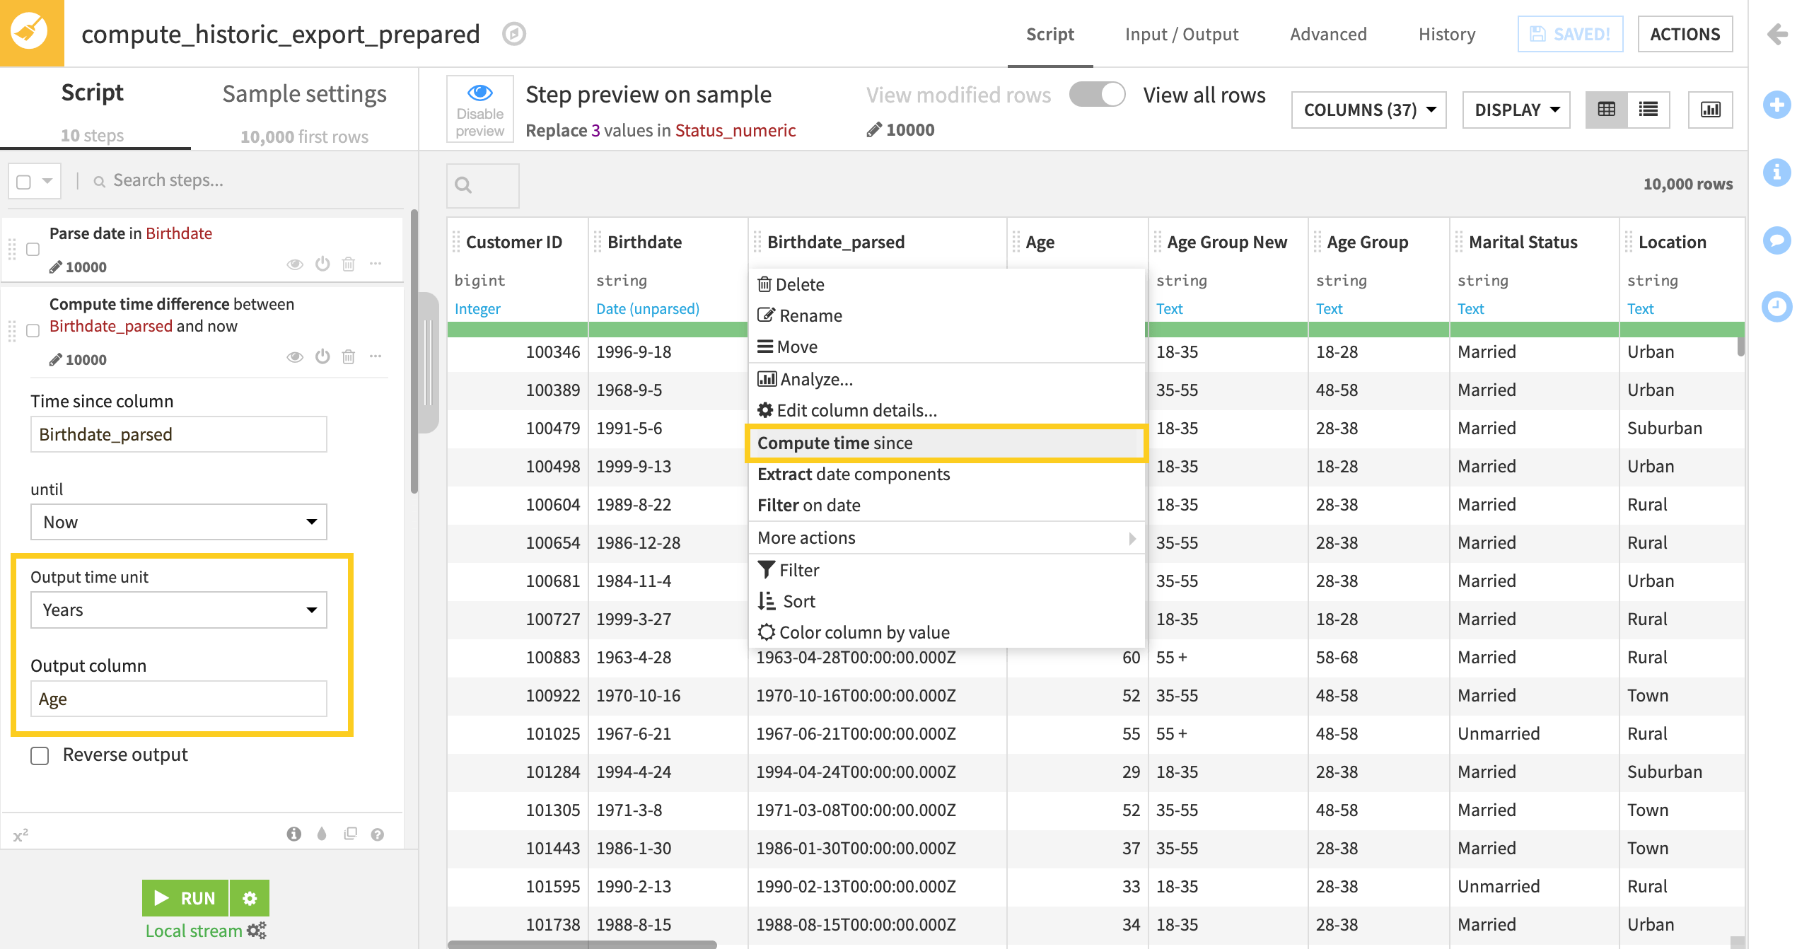
Task: Open the Output time unit Years dropdown
Action: (x=178, y=610)
